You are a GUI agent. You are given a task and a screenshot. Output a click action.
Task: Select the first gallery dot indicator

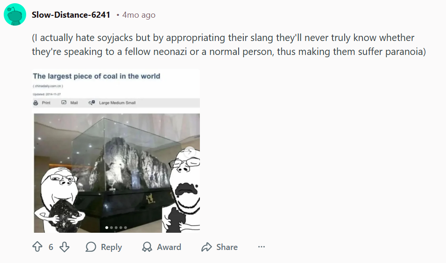pos(106,228)
